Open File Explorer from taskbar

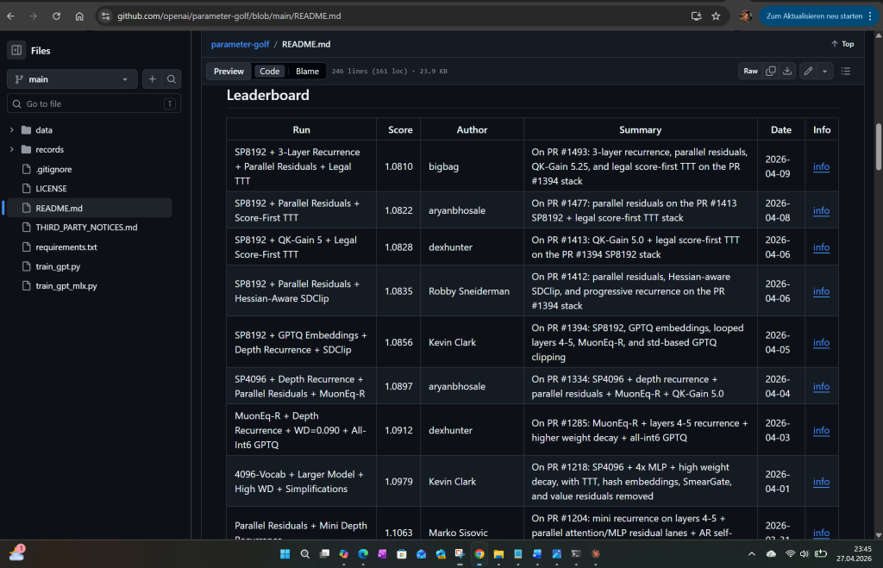[x=498, y=554]
